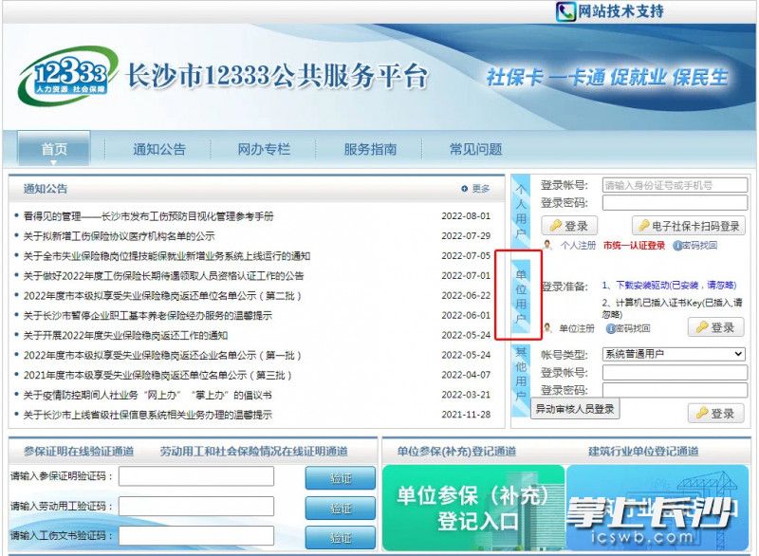Open the 网办专栏 menu item

point(263,149)
